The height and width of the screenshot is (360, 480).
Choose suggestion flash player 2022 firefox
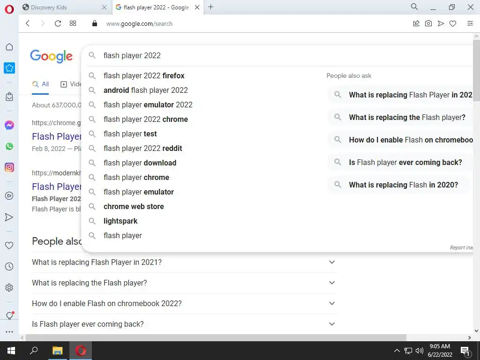pos(144,75)
